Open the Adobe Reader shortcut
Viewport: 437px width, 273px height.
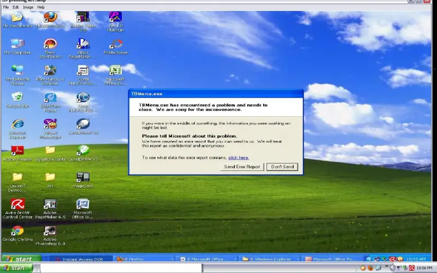[17, 156]
